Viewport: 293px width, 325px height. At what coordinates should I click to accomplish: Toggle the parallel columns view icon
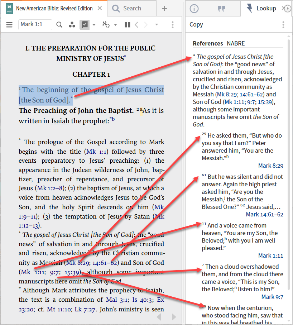click(128, 25)
